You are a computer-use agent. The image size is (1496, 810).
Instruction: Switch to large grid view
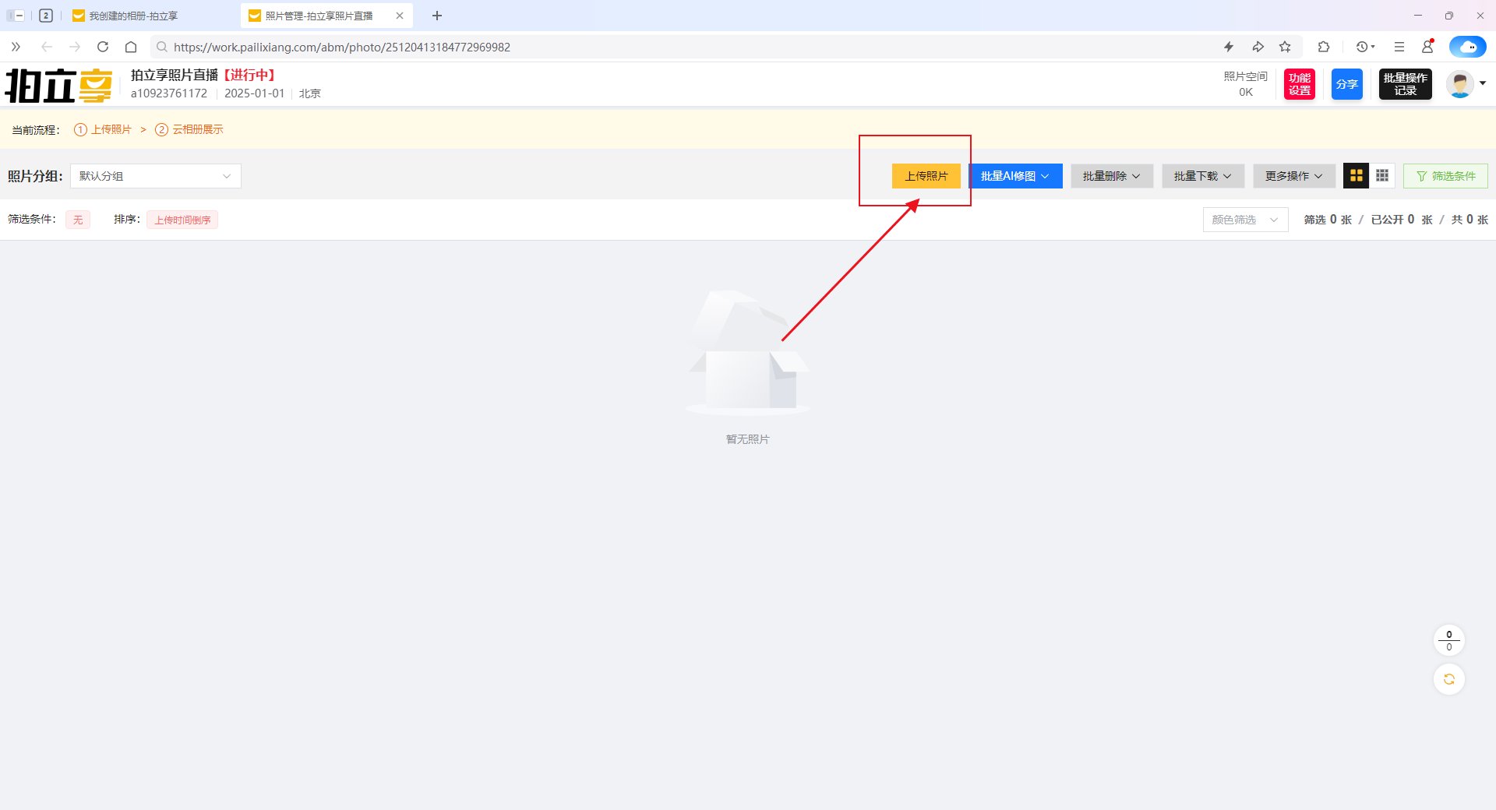1356,176
